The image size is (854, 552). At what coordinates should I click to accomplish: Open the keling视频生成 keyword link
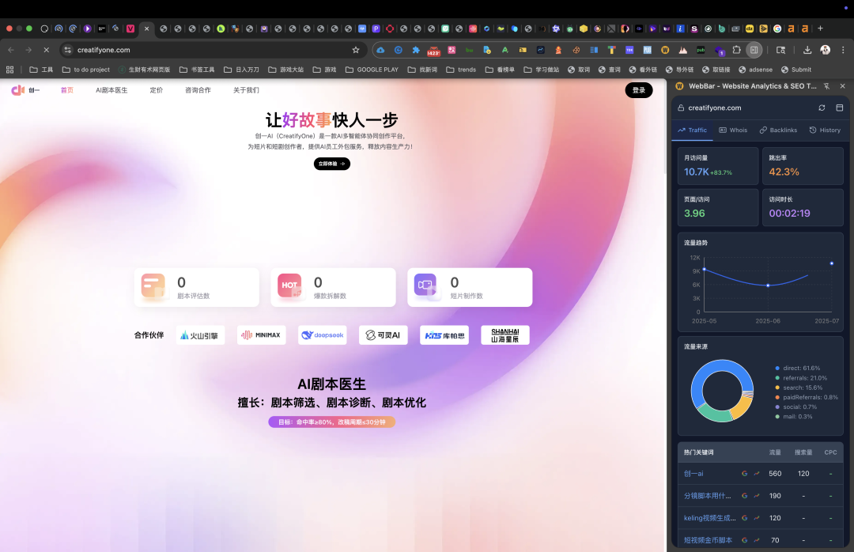click(x=709, y=518)
